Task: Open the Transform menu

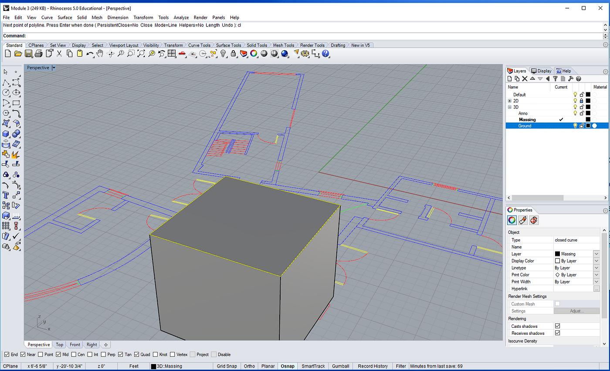Action: click(x=143, y=17)
